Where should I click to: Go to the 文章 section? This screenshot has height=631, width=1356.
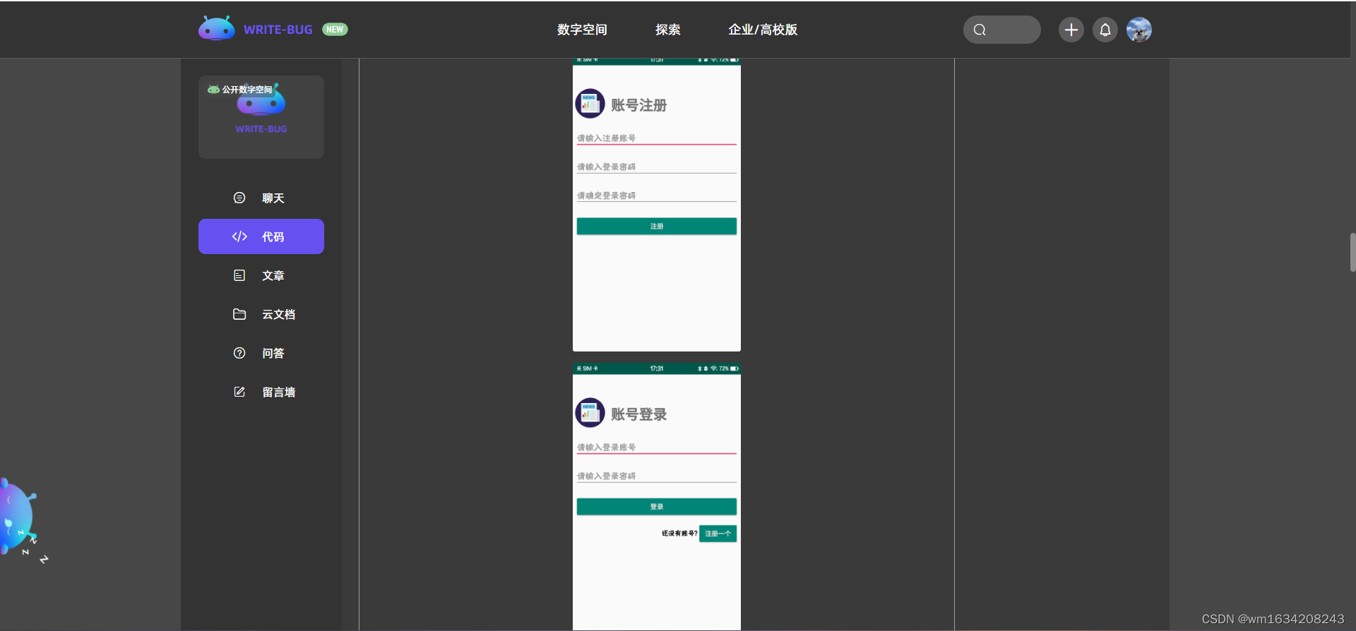[x=261, y=275]
